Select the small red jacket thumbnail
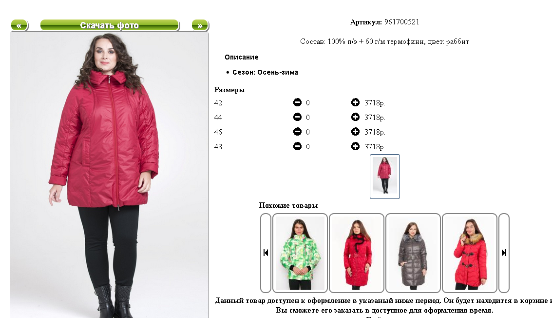The height and width of the screenshot is (318, 552). coord(385,176)
